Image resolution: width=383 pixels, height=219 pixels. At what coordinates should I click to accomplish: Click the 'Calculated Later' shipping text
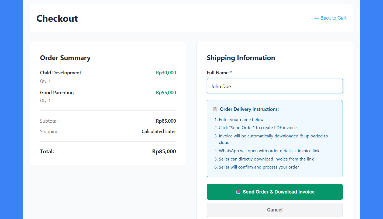tap(158, 131)
